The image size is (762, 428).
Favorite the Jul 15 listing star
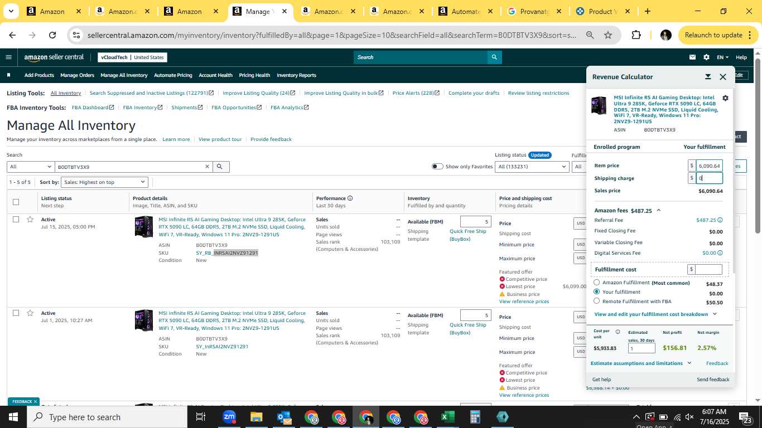(30, 220)
